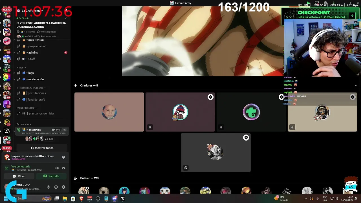Switch the ESP LAA input language

(x=325, y=198)
